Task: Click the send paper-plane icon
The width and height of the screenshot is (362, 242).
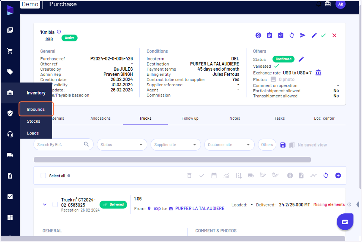Action: click(x=303, y=35)
